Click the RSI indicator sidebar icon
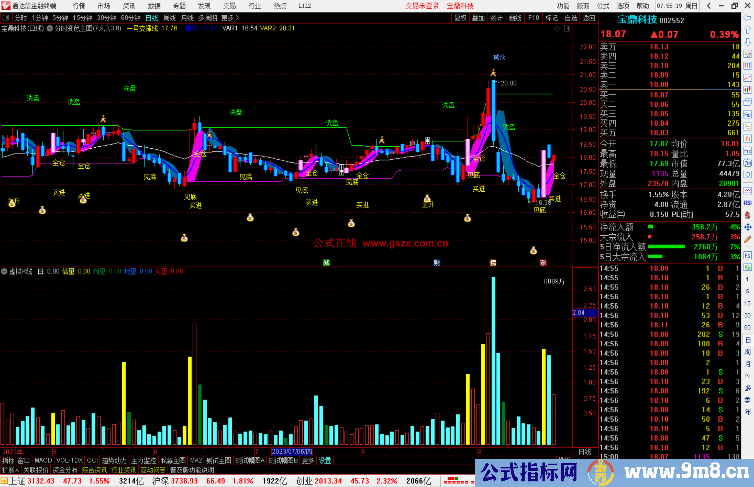The height and width of the screenshot is (487, 754). pos(747,203)
